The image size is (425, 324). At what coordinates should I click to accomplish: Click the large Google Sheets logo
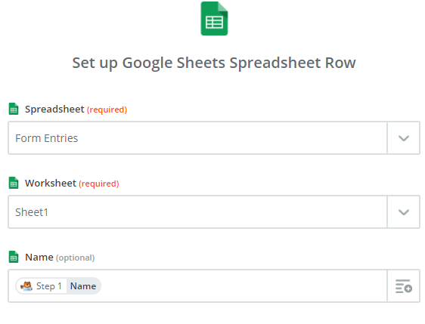214,18
